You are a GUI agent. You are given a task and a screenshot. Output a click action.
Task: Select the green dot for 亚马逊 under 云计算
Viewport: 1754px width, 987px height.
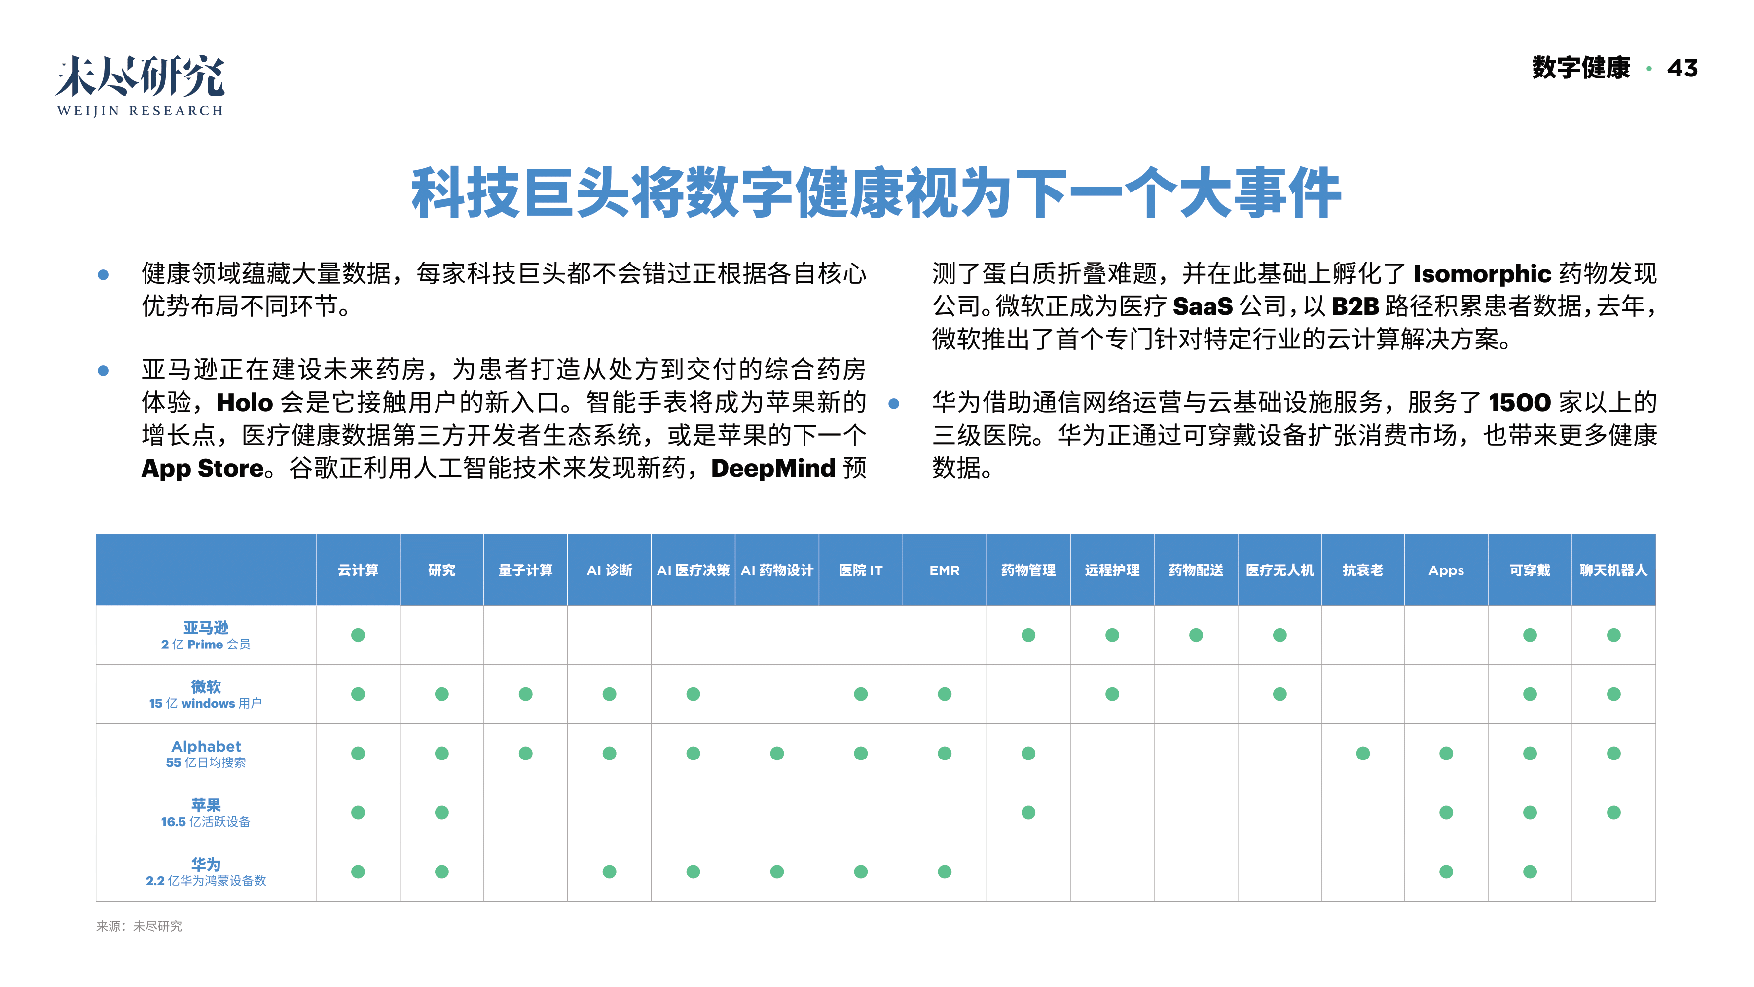tap(358, 635)
